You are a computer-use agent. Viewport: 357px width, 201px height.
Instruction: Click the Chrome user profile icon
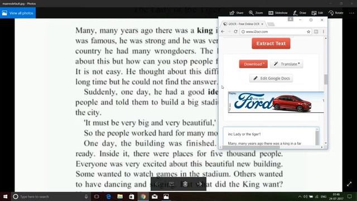[290, 20]
